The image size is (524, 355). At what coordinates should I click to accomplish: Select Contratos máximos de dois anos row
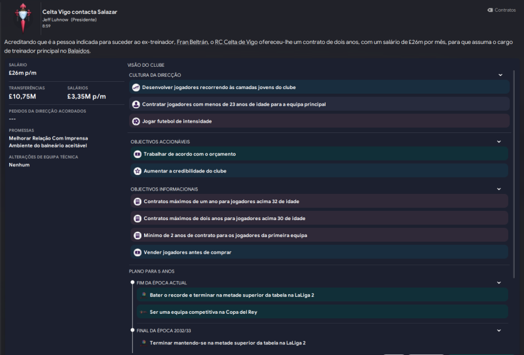pos(319,218)
